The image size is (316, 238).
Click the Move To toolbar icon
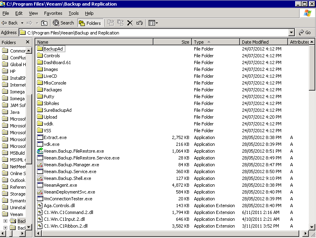pos(111,23)
